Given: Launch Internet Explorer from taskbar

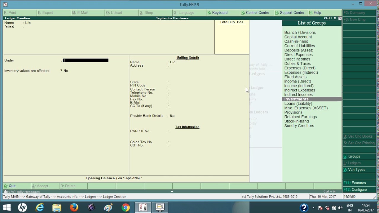Looking at the screenshot, I should pyautogui.click(x=40, y=208).
